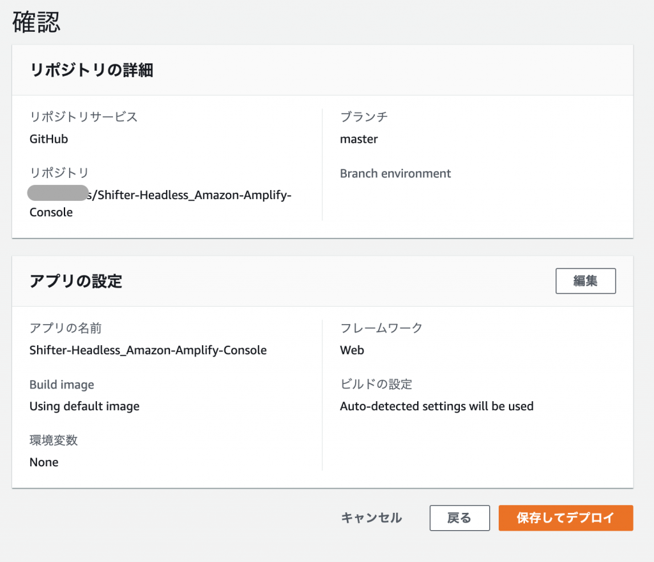Screen dimensions: 654x562
Task: Click the Web framework value
Action: 352,350
